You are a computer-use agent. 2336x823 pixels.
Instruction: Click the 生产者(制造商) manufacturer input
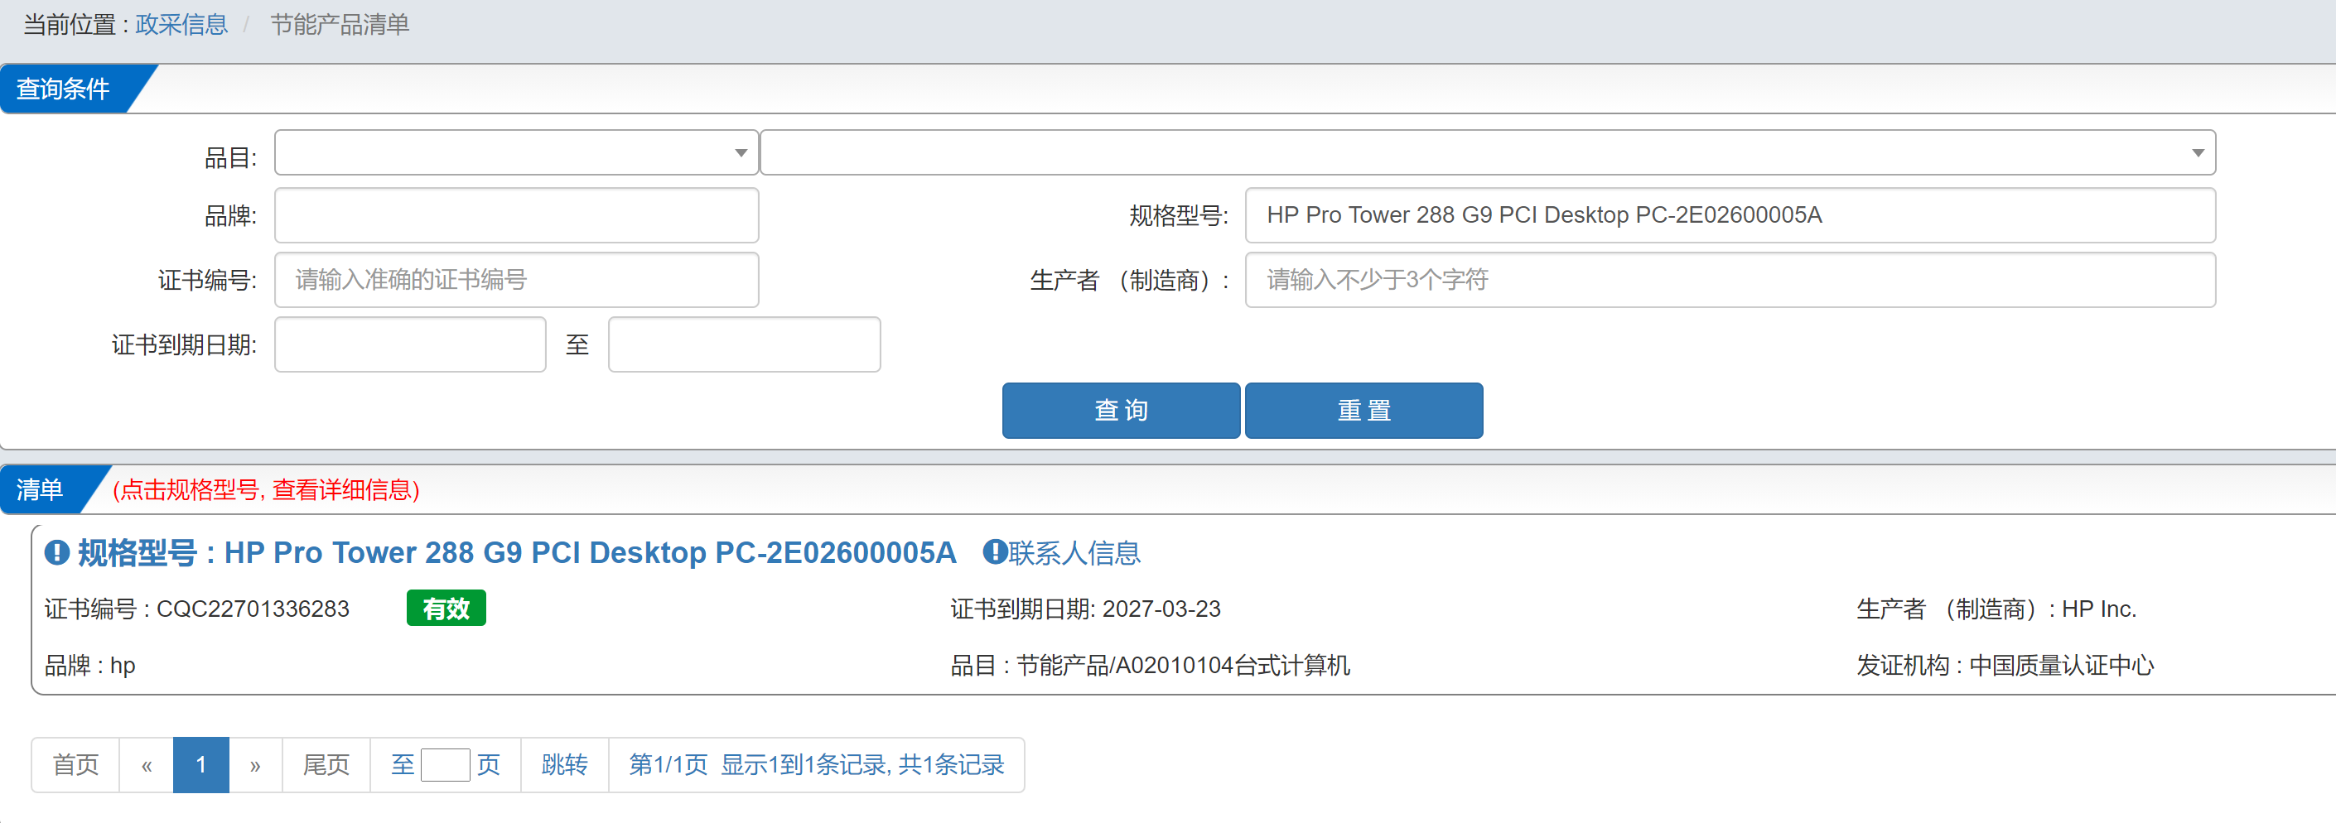pyautogui.click(x=1730, y=279)
